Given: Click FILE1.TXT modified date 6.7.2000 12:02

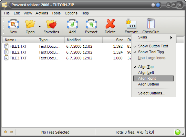Looking at the screenshot, I should pyautogui.click(x=79, y=46).
